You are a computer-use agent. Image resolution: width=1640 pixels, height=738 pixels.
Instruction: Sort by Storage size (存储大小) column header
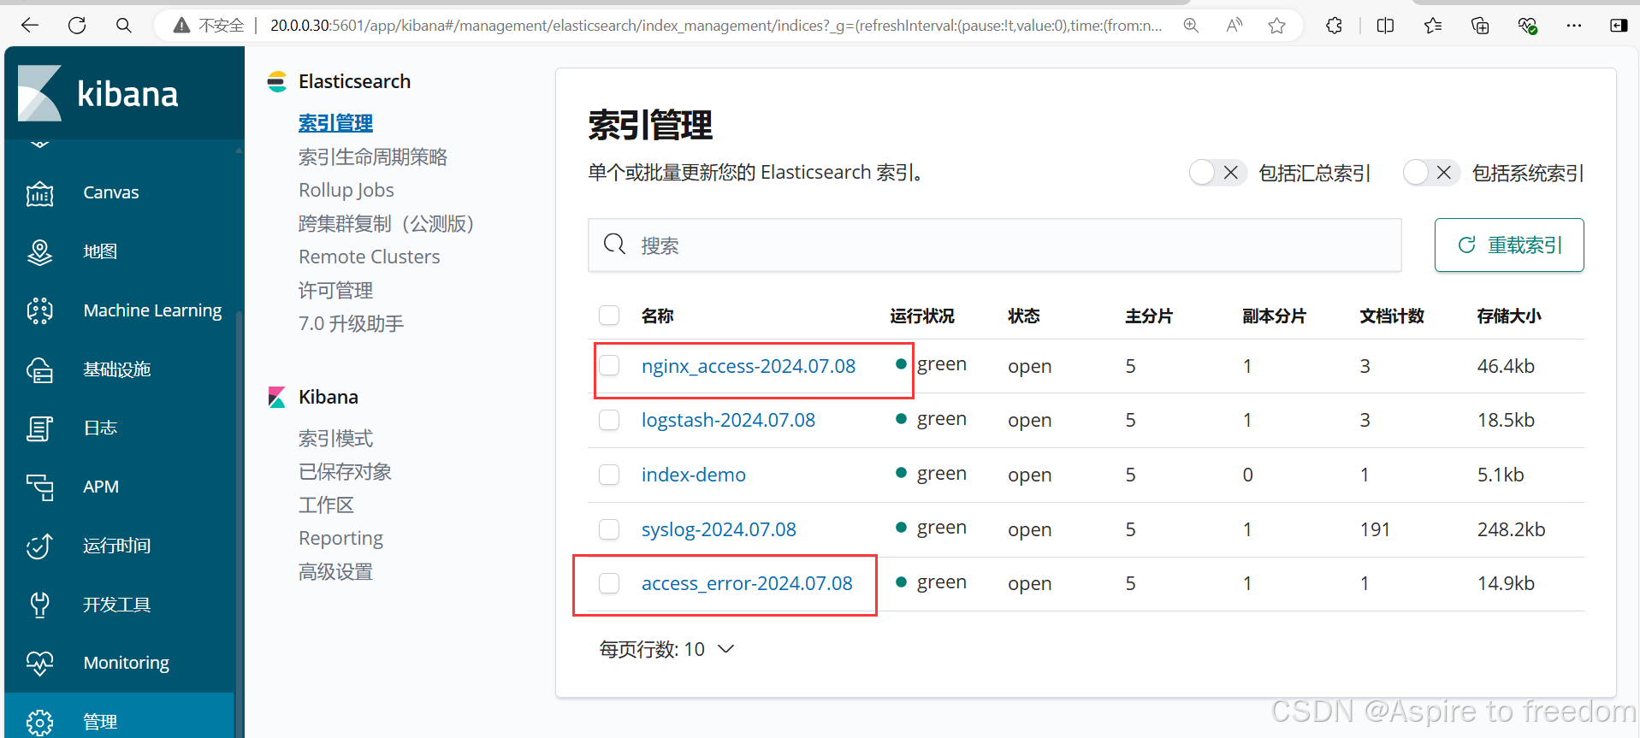(x=1509, y=316)
